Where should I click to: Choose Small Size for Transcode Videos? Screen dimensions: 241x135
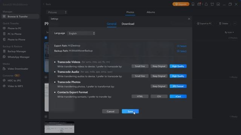click(140, 66)
